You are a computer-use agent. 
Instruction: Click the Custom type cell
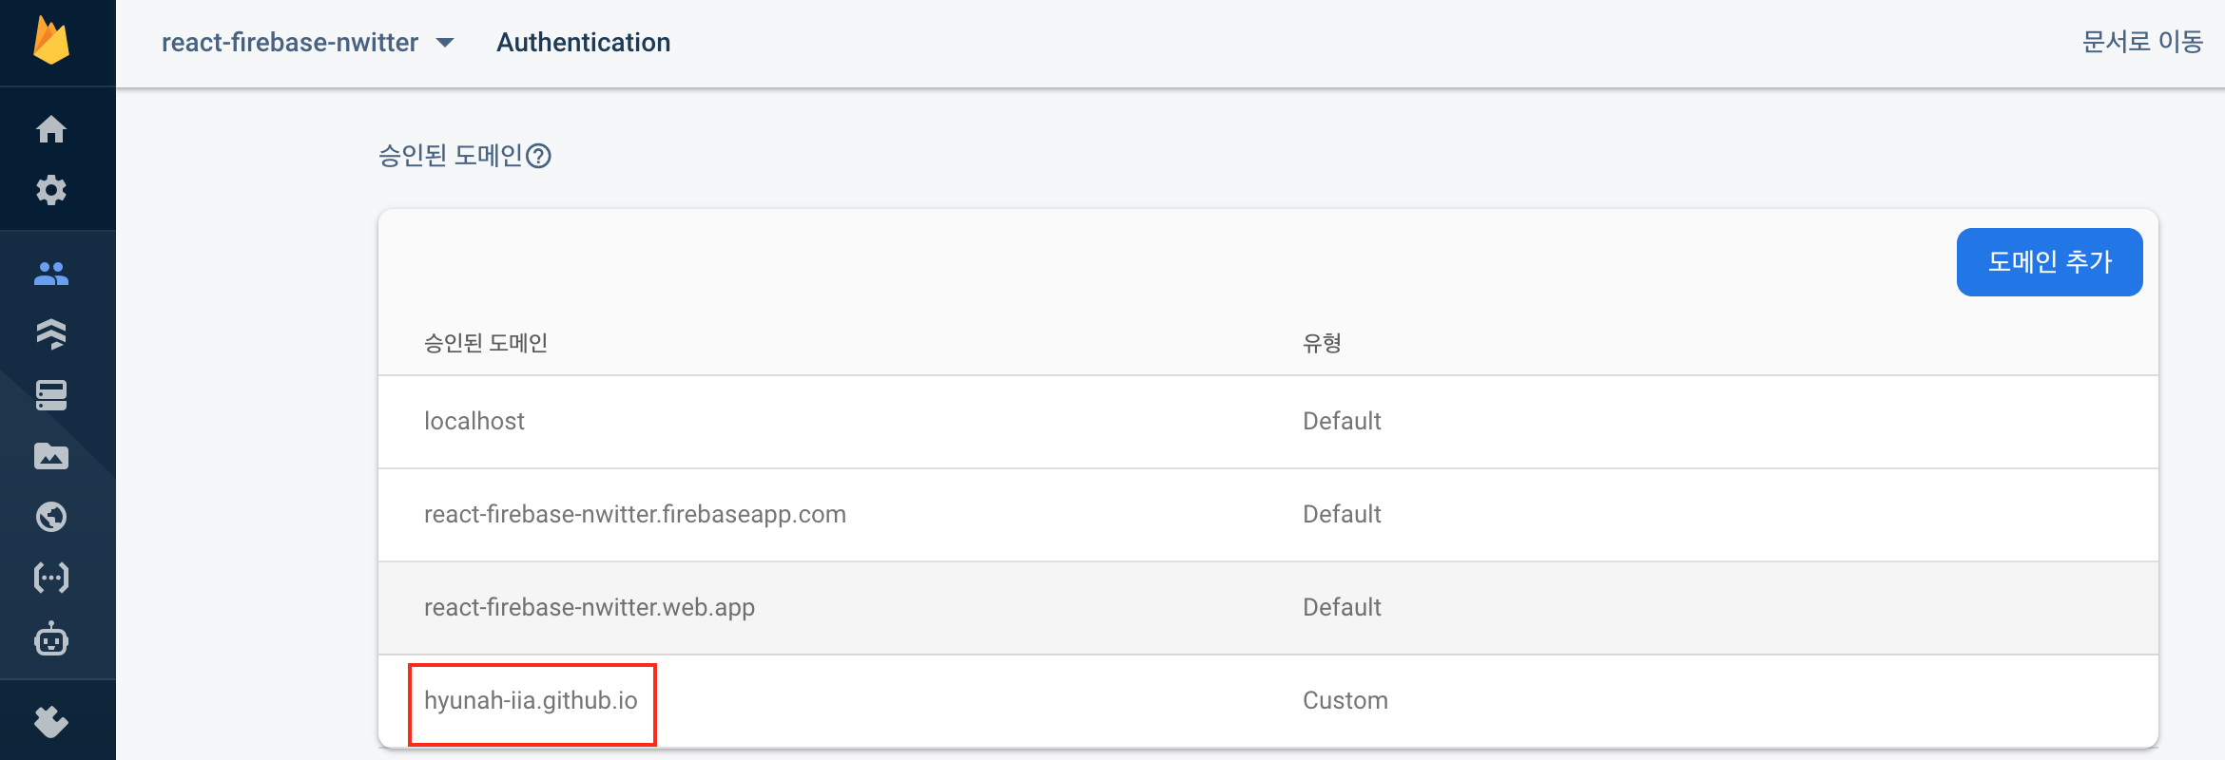pos(1345,700)
